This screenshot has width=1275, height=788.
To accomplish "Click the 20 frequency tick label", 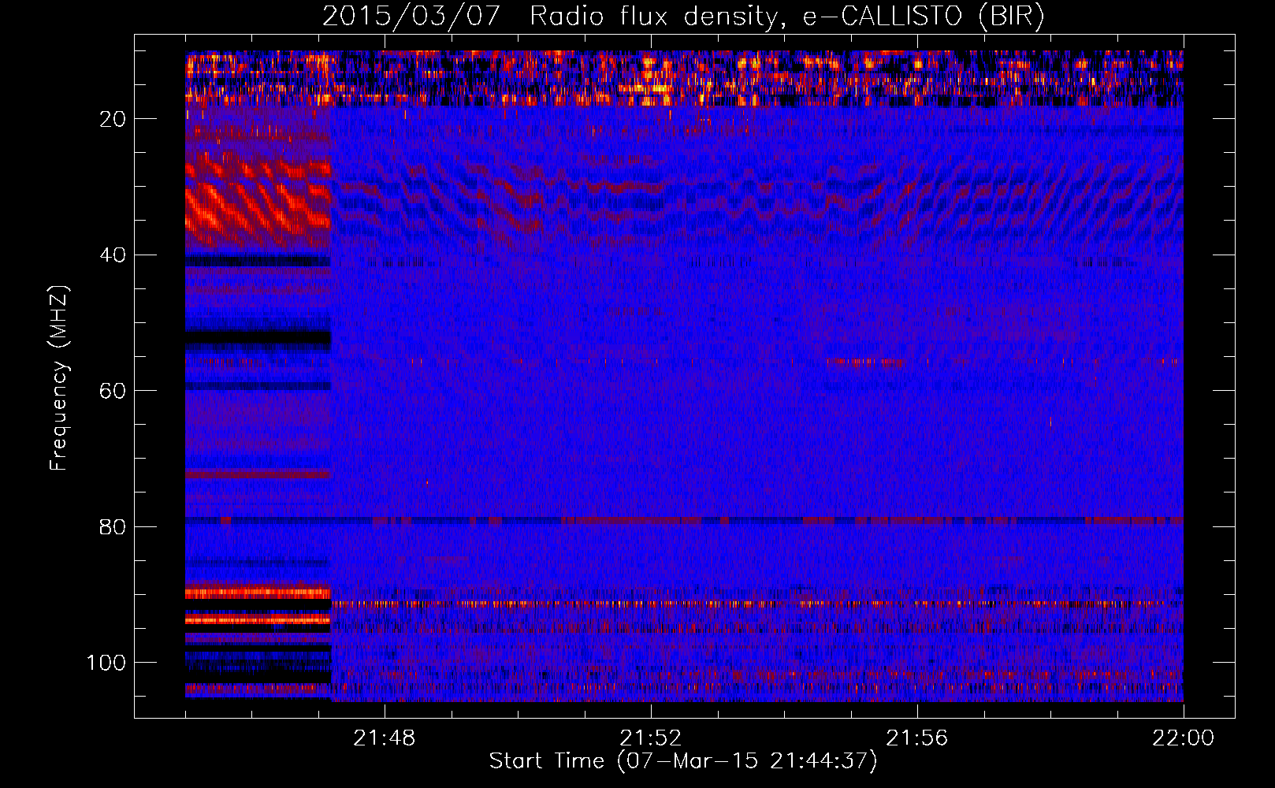I will pyautogui.click(x=113, y=119).
